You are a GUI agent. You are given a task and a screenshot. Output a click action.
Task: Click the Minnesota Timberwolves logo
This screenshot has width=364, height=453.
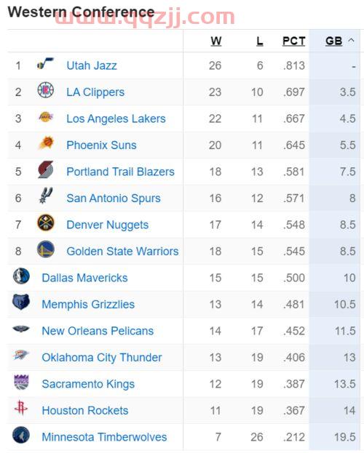(21, 435)
